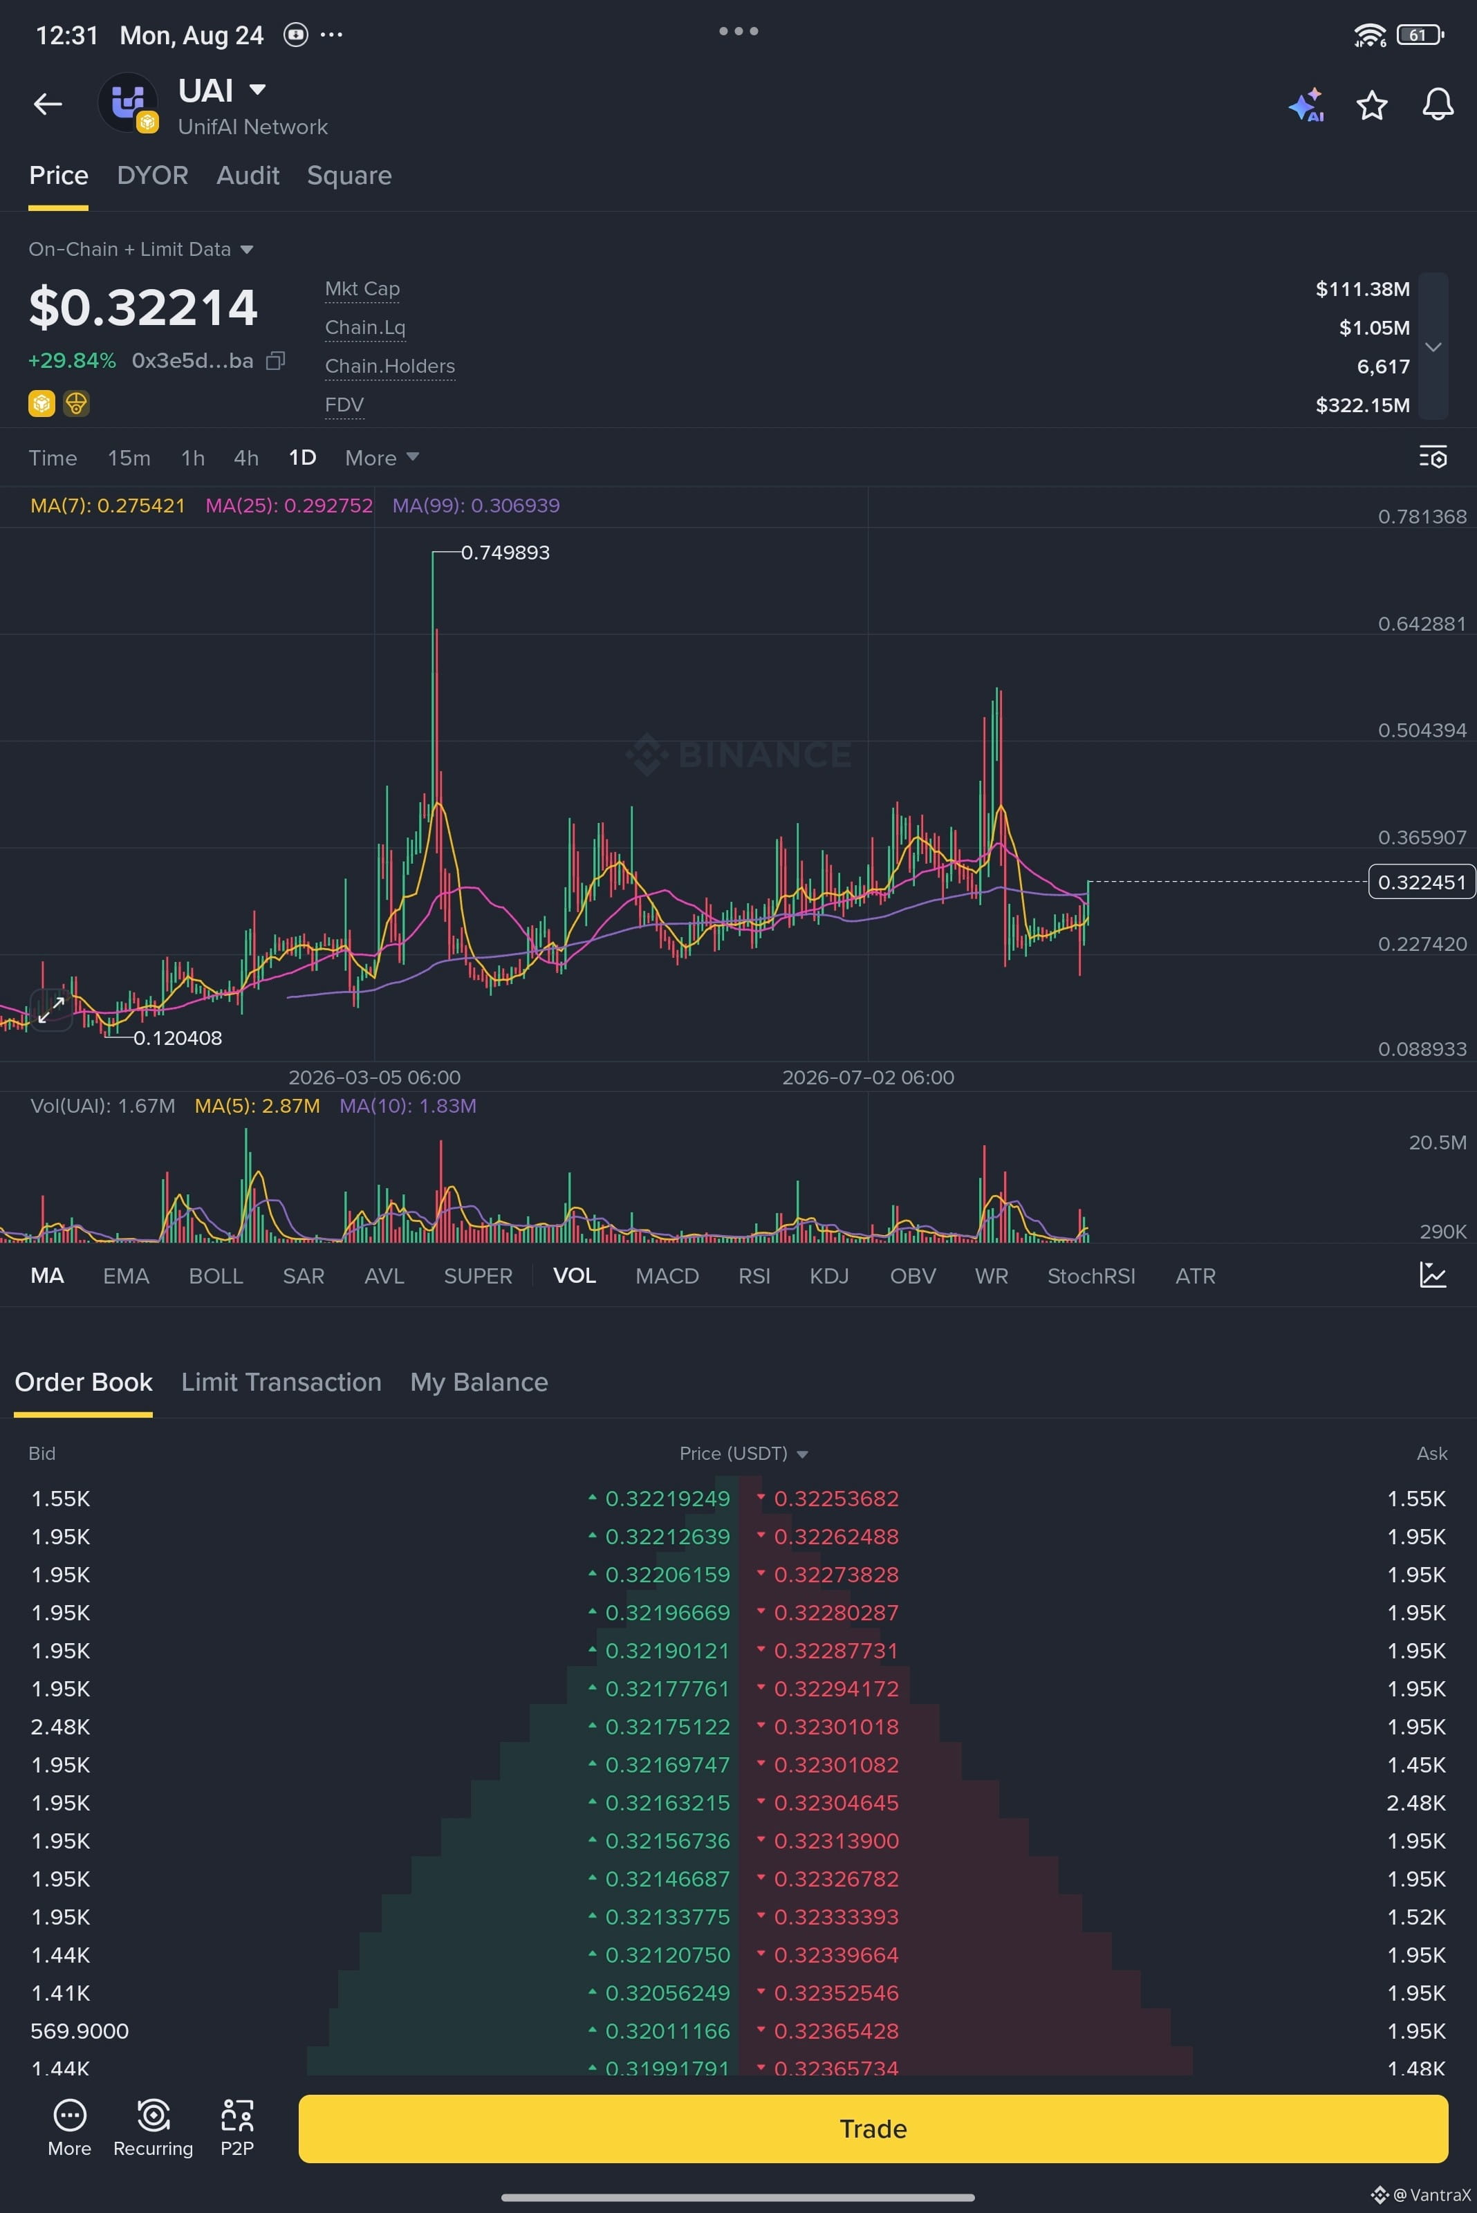Open the UAI token logo

129,104
